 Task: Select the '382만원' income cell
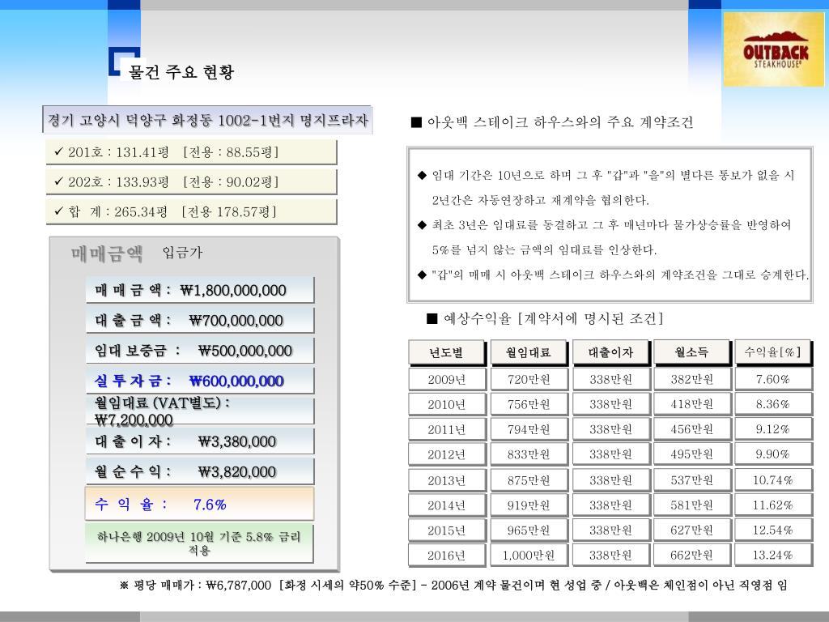coord(691,379)
